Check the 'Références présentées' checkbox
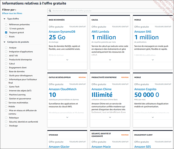Viewport: 174px width, 149px height. tap(6, 25)
